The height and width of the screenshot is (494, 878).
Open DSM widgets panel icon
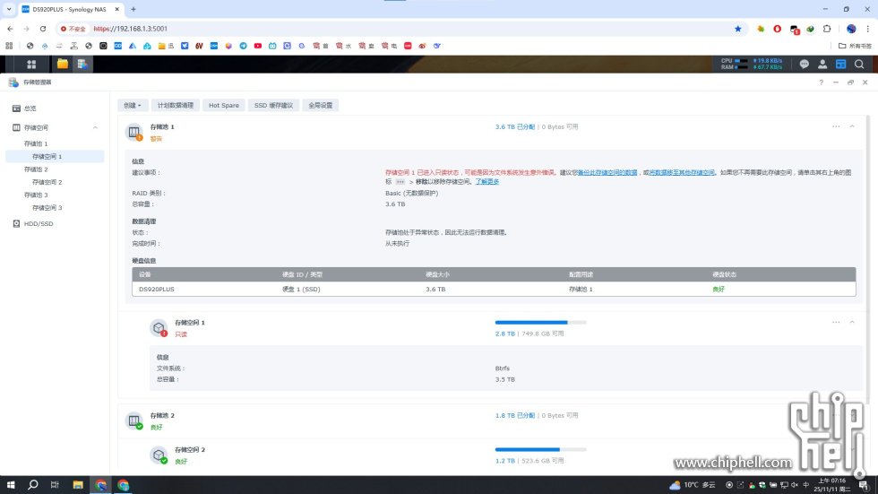[x=840, y=65]
